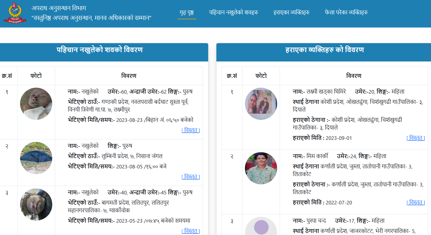Click पहिचान नखुलेको शवको विवरण panel heading
The image size is (431, 235).
click(100, 50)
